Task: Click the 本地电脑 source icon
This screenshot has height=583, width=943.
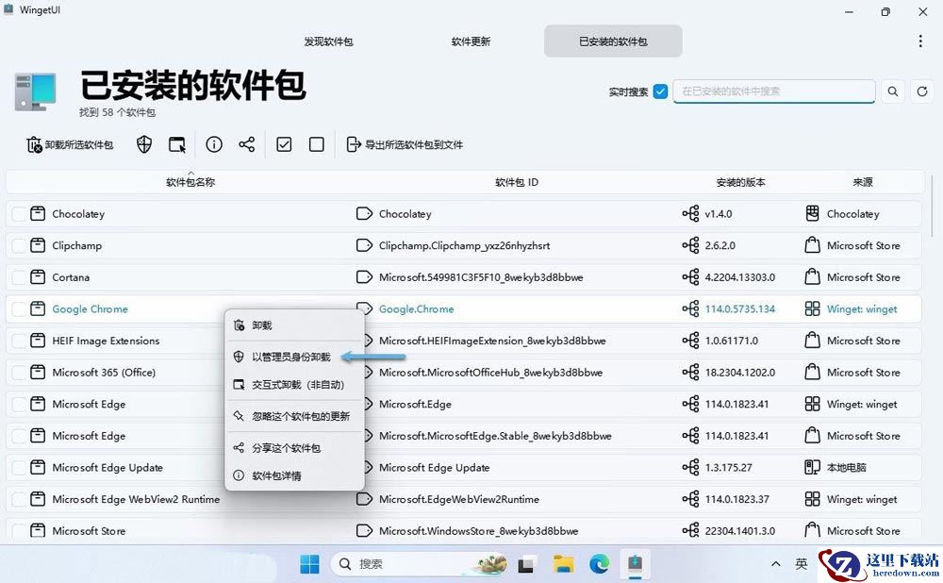Action: [813, 468]
